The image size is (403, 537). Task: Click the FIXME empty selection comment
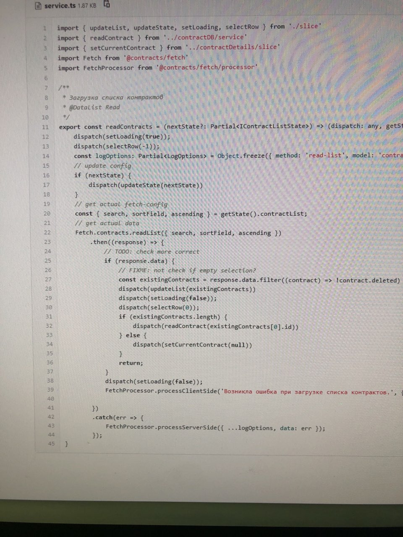tap(187, 271)
